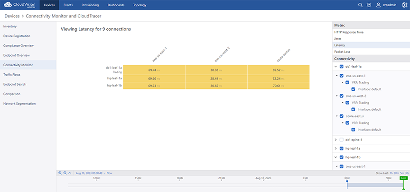The width and height of the screenshot is (410, 192).
Task: Expand the dc1-spine-1 tree node
Action: point(335,140)
